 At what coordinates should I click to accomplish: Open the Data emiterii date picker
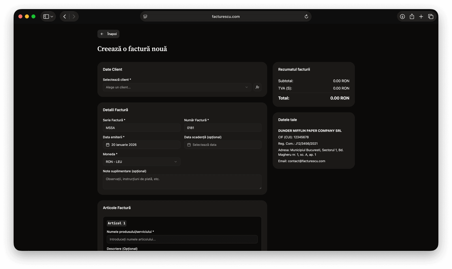pyautogui.click(x=141, y=145)
